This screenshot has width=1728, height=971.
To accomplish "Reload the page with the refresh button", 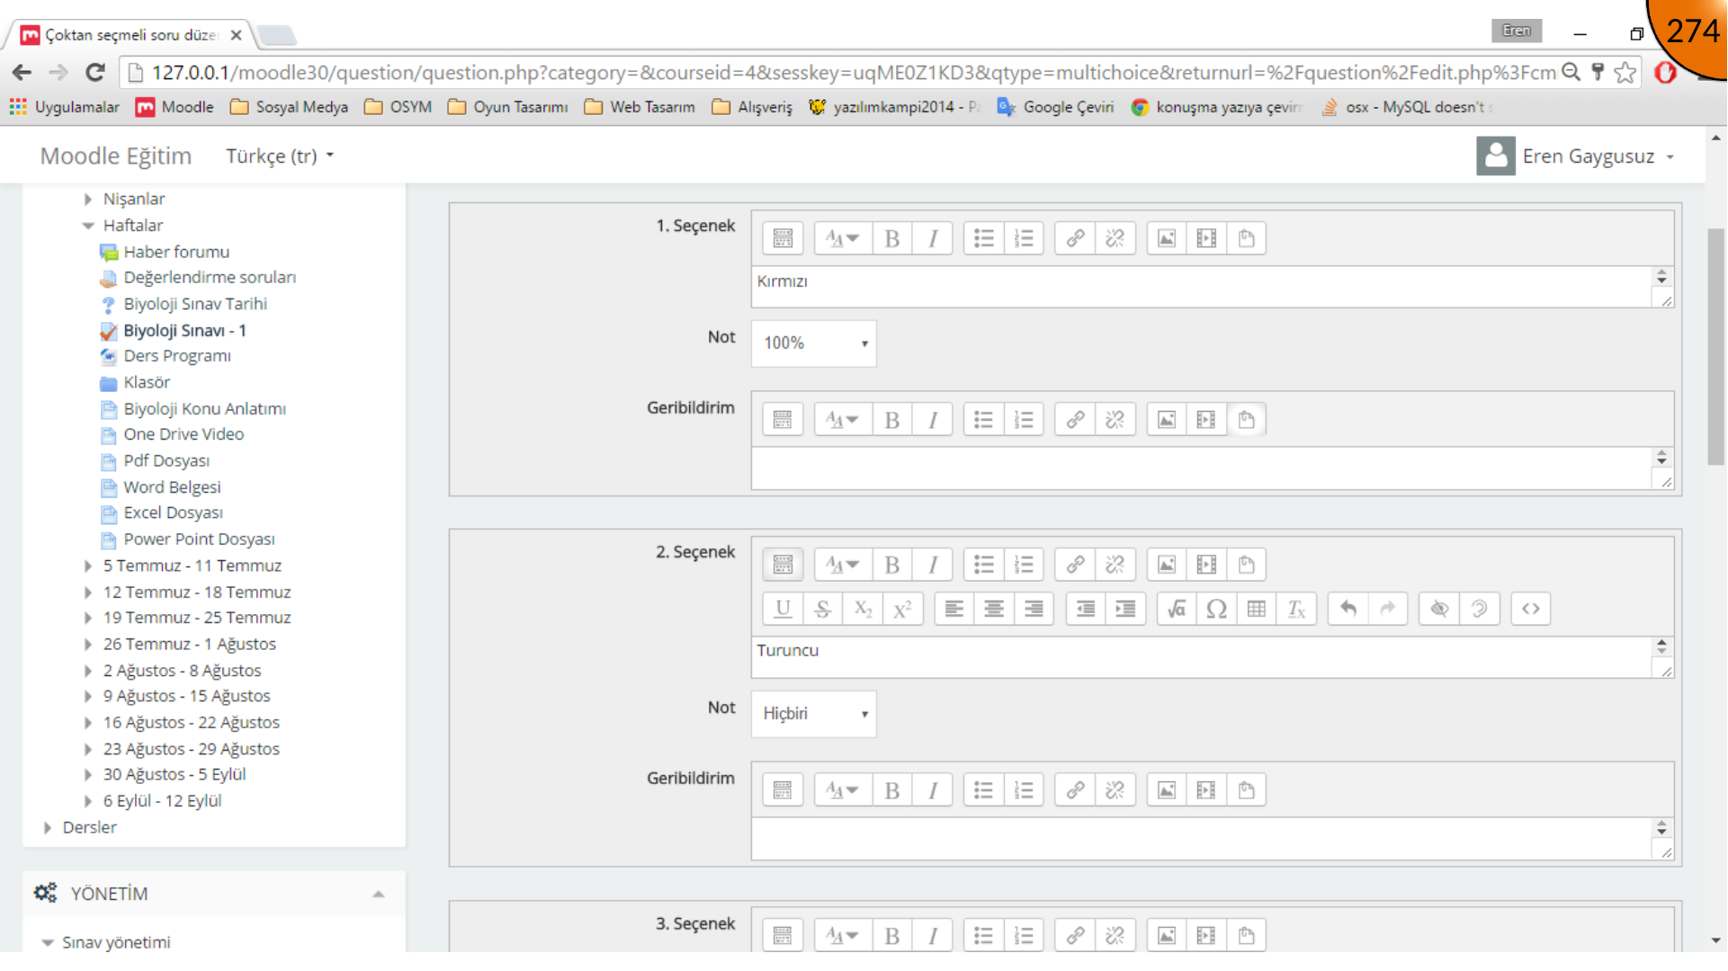I will point(95,72).
